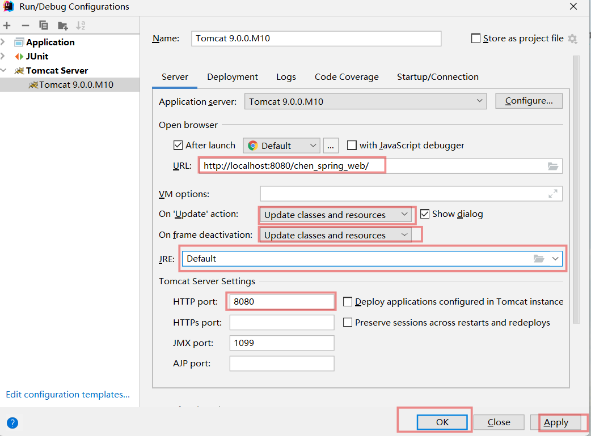Screen dimensions: 591x436
Task: Click into the HTTP port field
Action: click(282, 302)
